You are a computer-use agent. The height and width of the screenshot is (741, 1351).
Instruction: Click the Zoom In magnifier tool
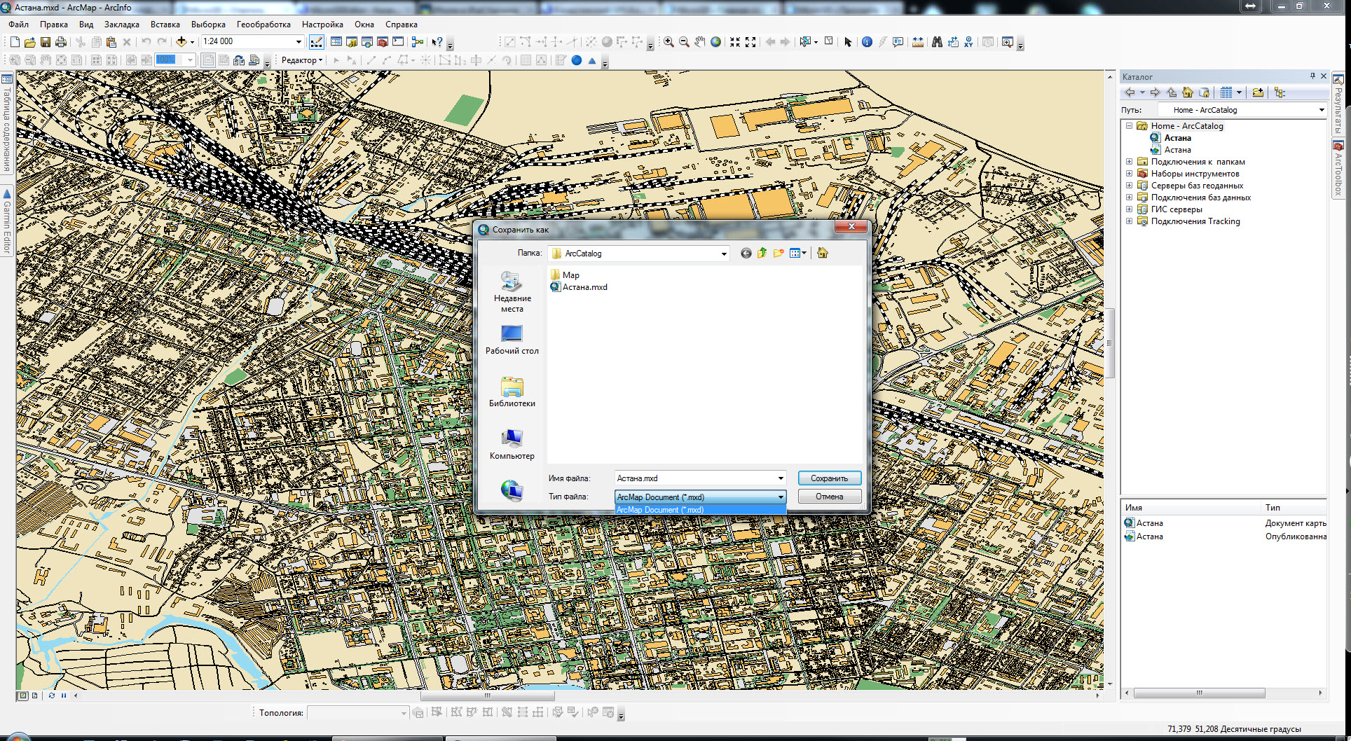[668, 42]
